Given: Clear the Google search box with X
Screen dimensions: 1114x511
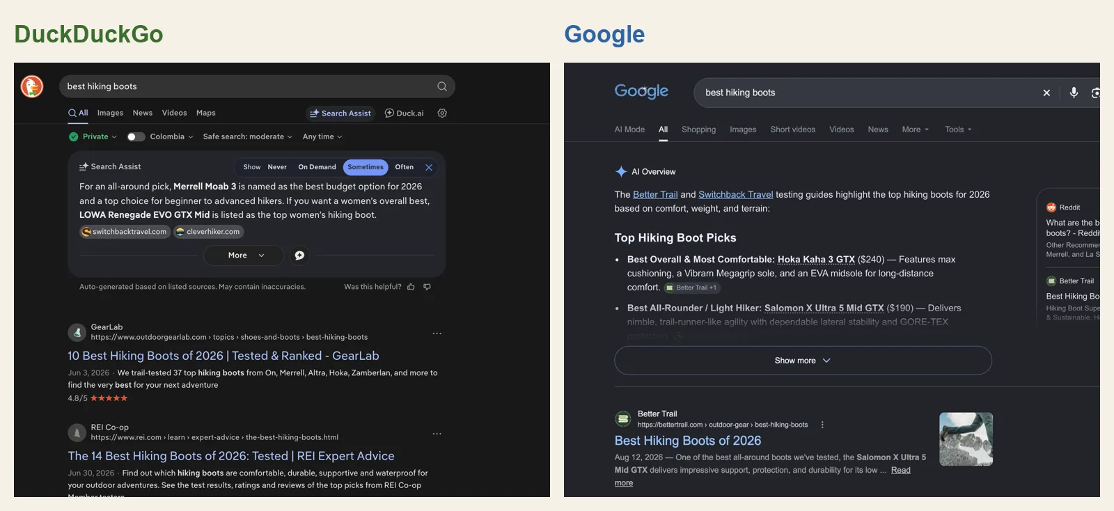Looking at the screenshot, I should click(x=1046, y=93).
